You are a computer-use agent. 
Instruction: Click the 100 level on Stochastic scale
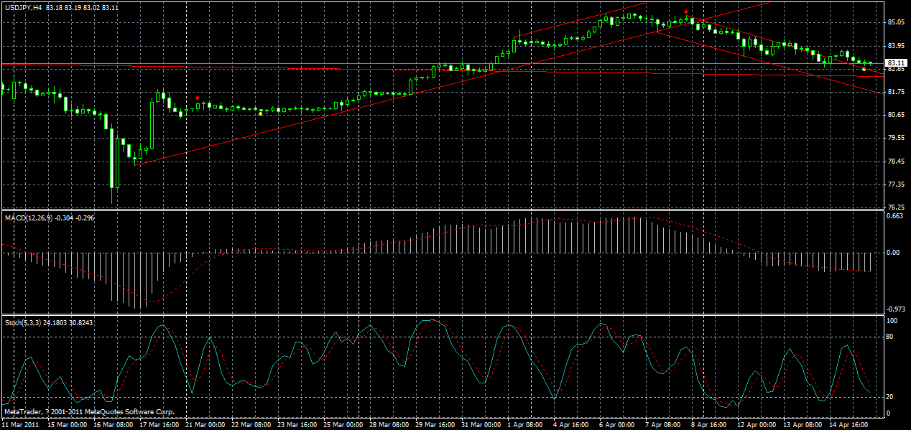click(889, 322)
